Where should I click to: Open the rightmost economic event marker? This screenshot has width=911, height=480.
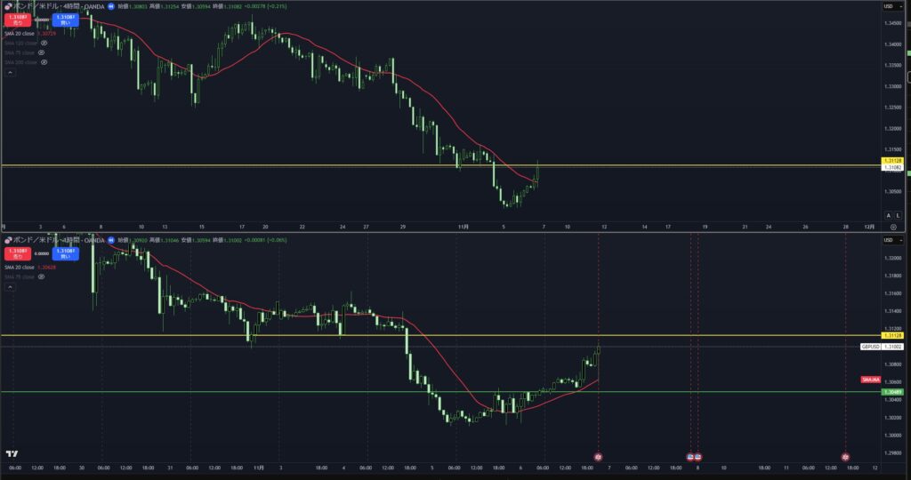[845, 456]
